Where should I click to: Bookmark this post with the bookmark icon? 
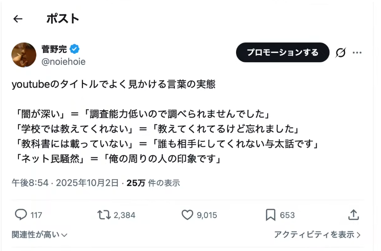pyautogui.click(x=270, y=215)
